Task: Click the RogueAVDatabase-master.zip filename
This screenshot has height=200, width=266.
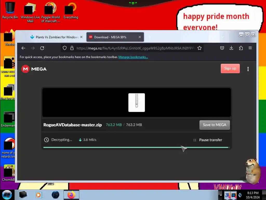Action: point(73,125)
